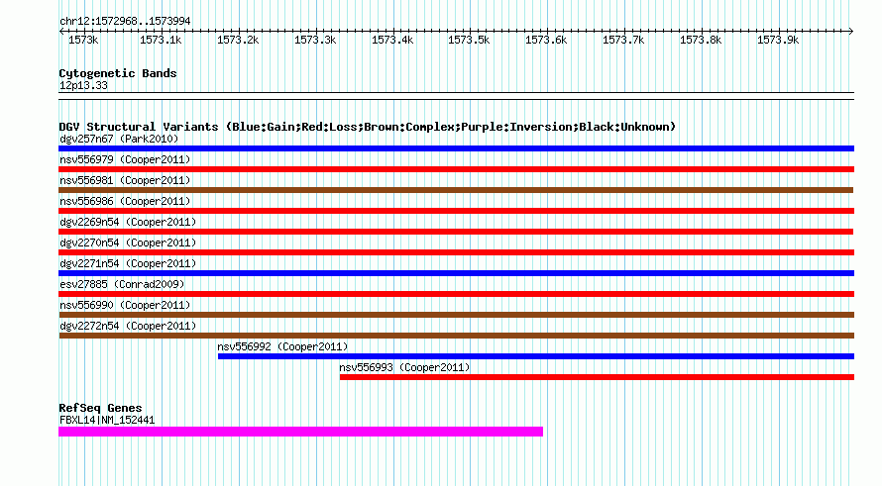Click the ruler's left arrowhead
This screenshot has width=882, height=486.
[x=61, y=32]
